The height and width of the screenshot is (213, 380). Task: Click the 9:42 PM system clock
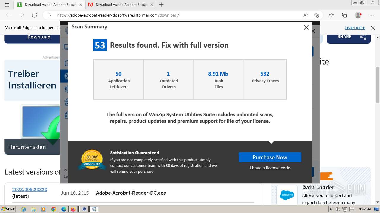coord(365,209)
